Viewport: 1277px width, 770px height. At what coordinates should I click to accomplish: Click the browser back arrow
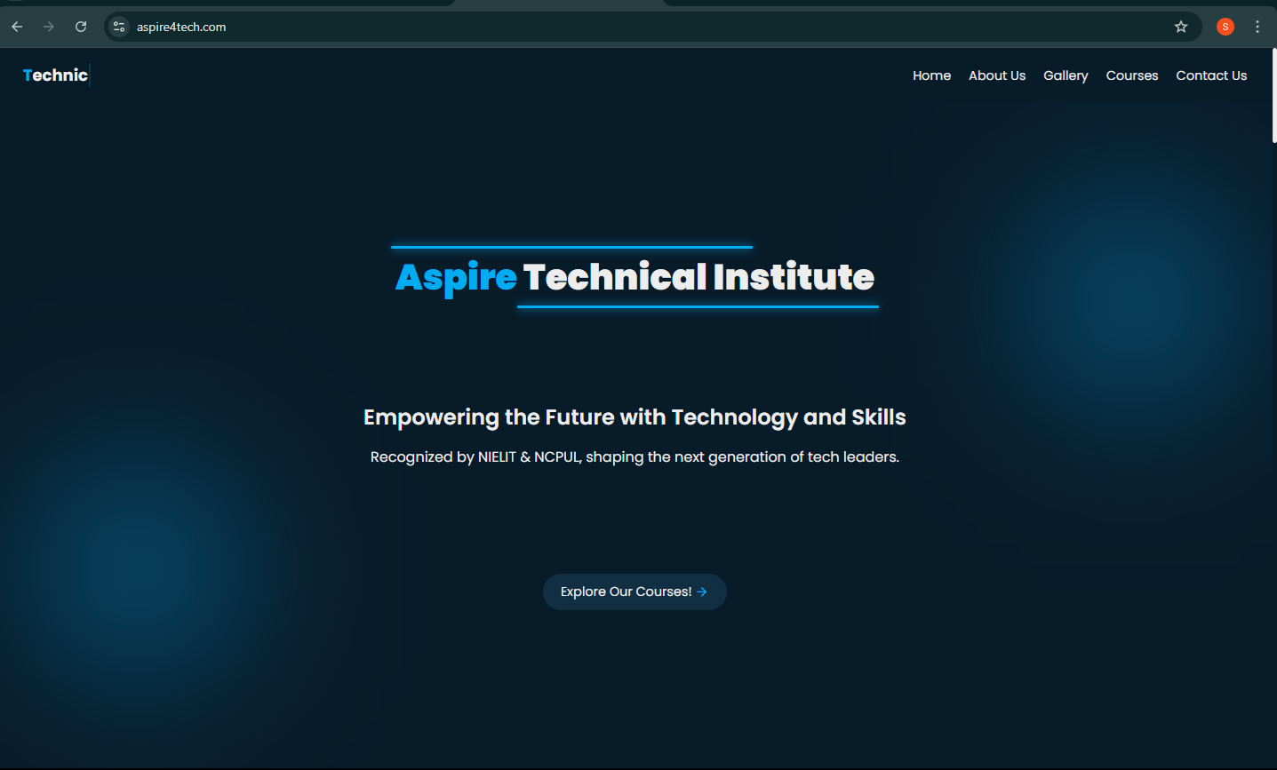point(17,27)
